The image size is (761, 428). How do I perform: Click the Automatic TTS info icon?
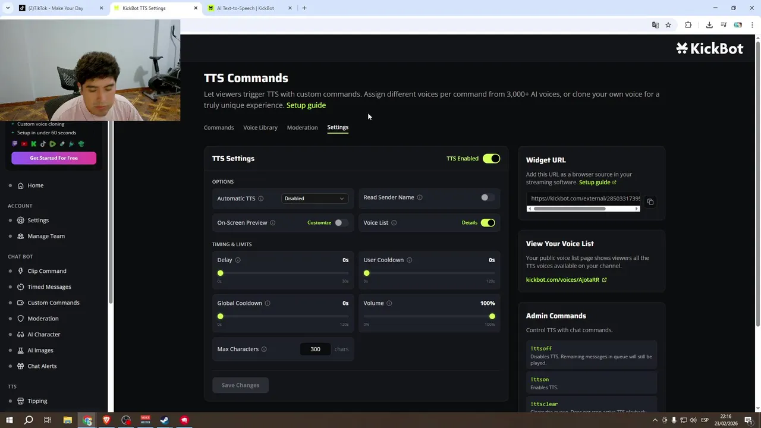(260, 199)
